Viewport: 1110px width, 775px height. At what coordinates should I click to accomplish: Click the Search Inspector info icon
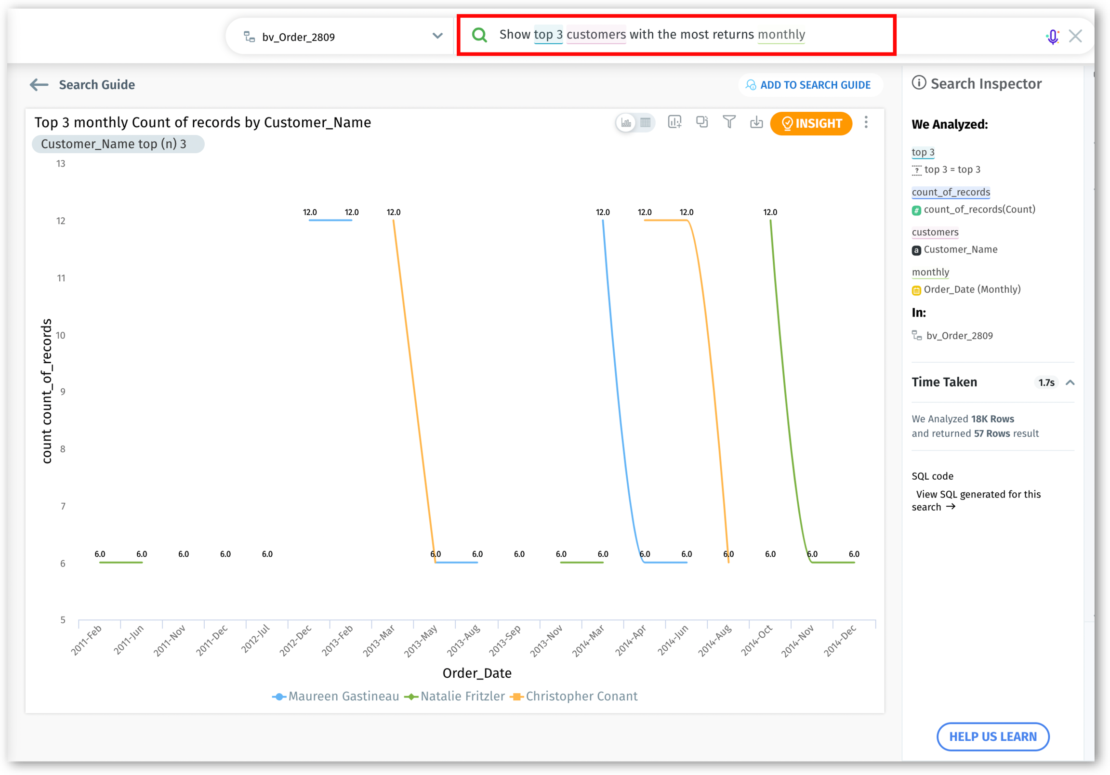[919, 83]
